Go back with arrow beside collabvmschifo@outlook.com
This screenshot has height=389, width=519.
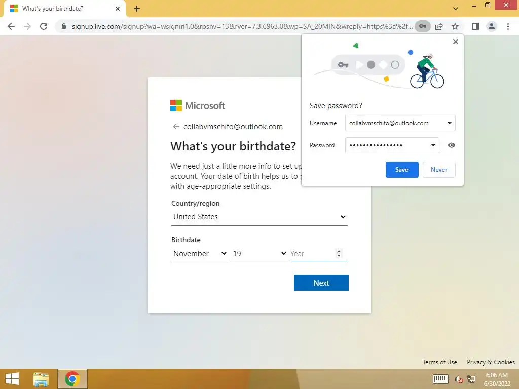176,127
